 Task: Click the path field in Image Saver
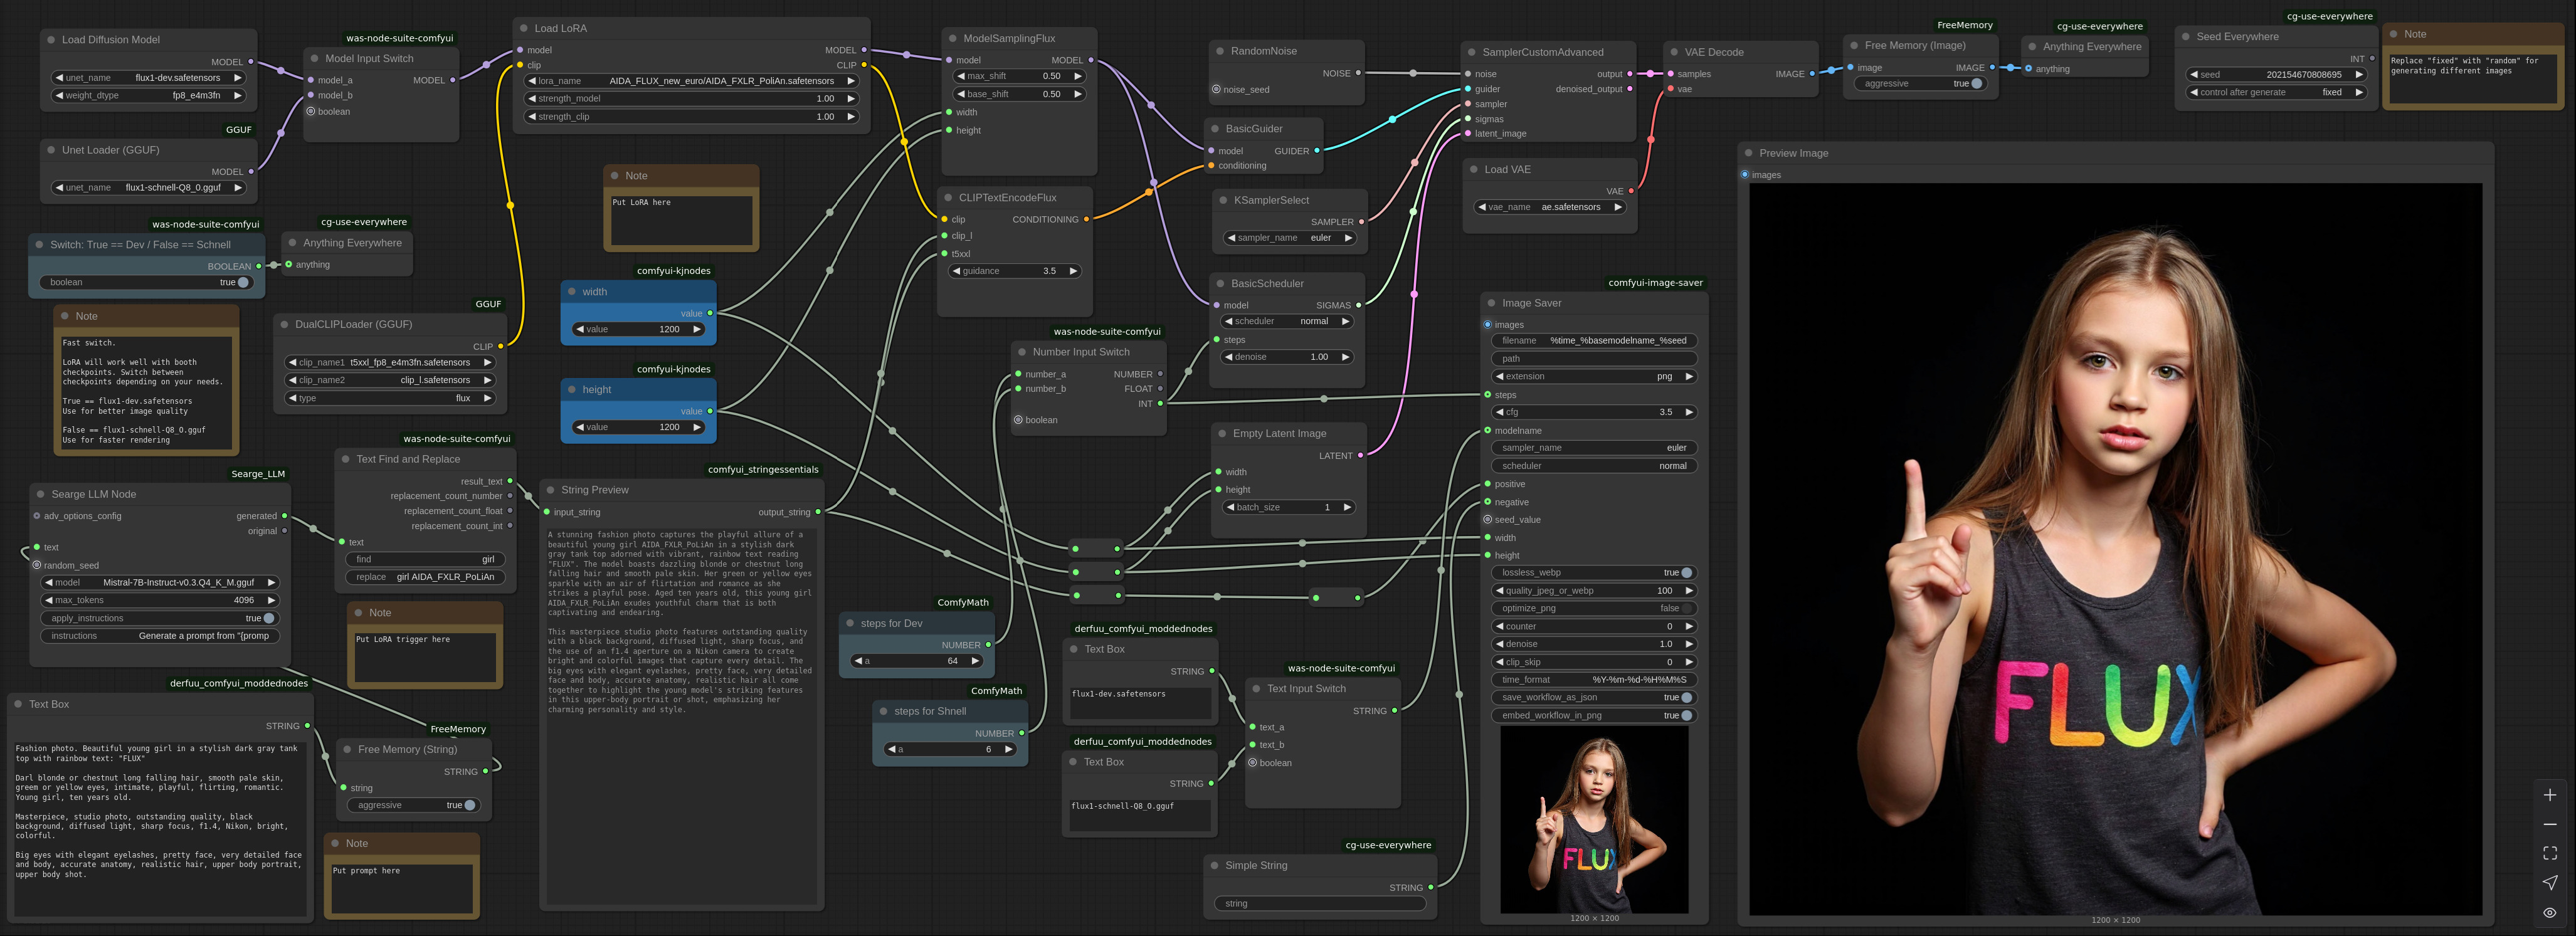(1594, 359)
